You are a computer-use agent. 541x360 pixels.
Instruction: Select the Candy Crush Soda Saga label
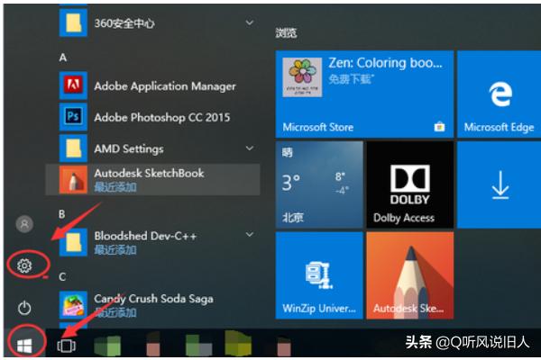[x=153, y=299]
